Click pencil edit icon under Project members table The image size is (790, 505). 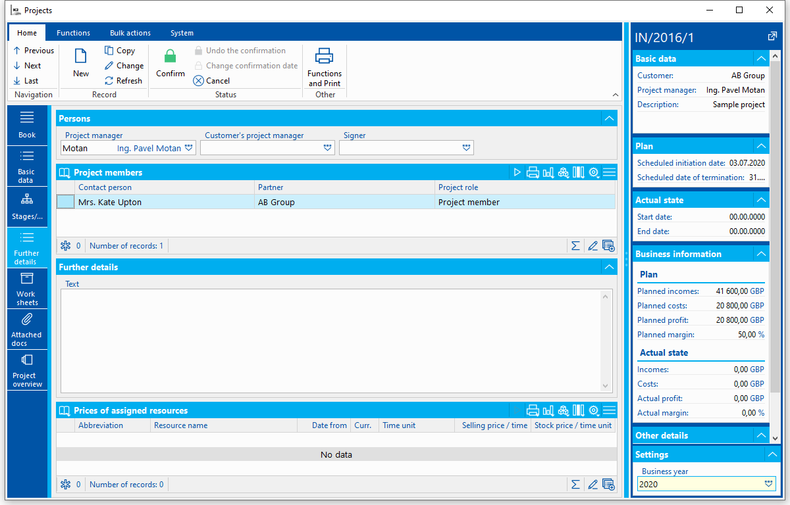tap(592, 246)
